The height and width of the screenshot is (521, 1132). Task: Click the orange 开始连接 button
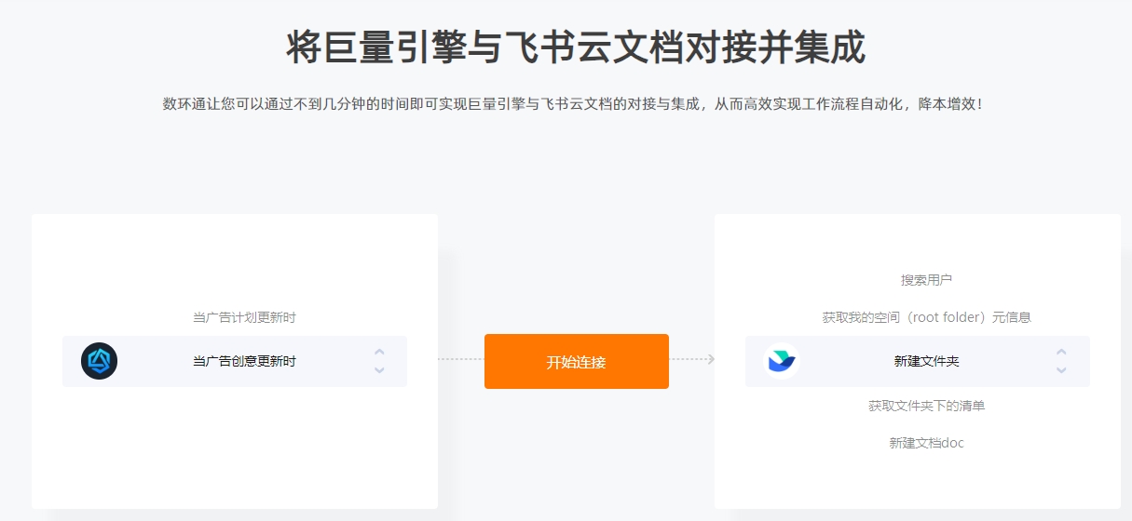[x=577, y=361]
